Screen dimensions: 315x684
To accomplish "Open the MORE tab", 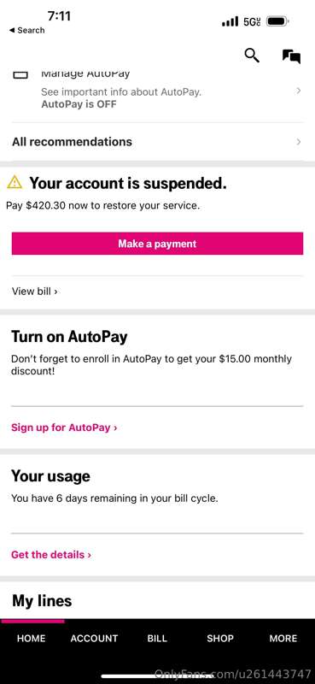I will [x=283, y=638].
